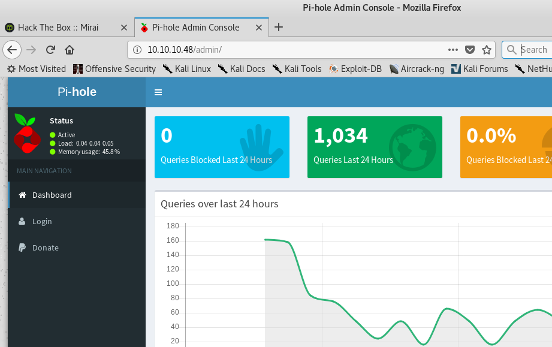552x347 pixels.
Task: Click the Firefox back arrow button
Action: [x=13, y=50]
